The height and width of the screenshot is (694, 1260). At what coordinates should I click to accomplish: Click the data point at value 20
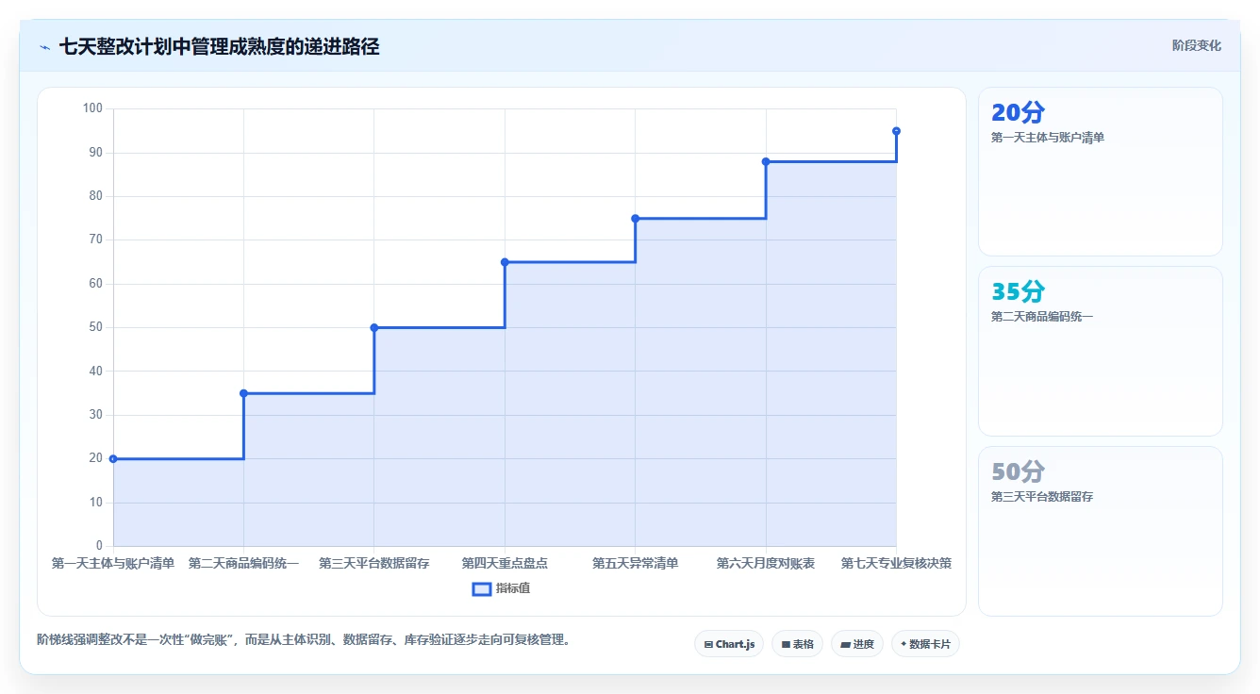coord(113,459)
